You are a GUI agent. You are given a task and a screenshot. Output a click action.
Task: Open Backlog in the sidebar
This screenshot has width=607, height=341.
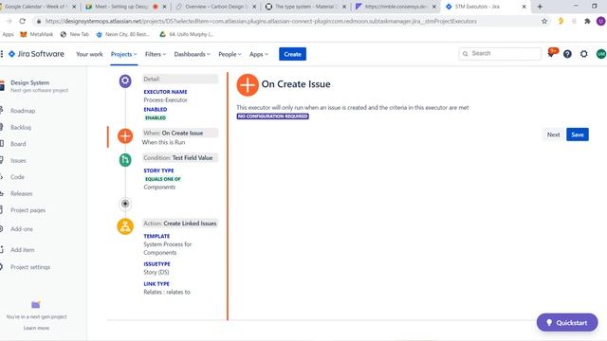click(x=21, y=128)
